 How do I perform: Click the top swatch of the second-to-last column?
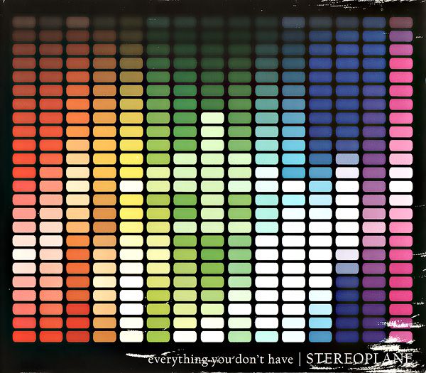[374, 22]
